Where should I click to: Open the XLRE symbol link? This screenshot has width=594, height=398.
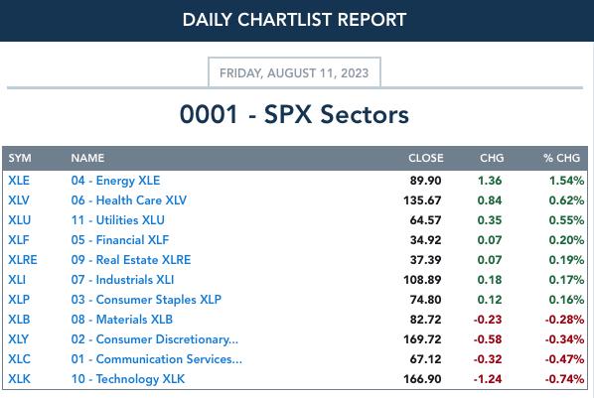(23, 260)
